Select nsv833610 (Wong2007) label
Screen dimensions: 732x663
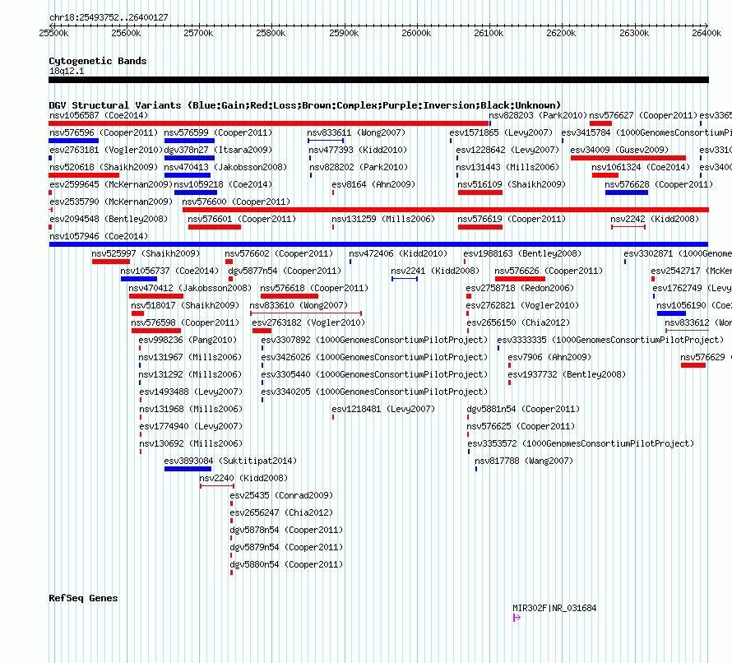pyautogui.click(x=299, y=305)
